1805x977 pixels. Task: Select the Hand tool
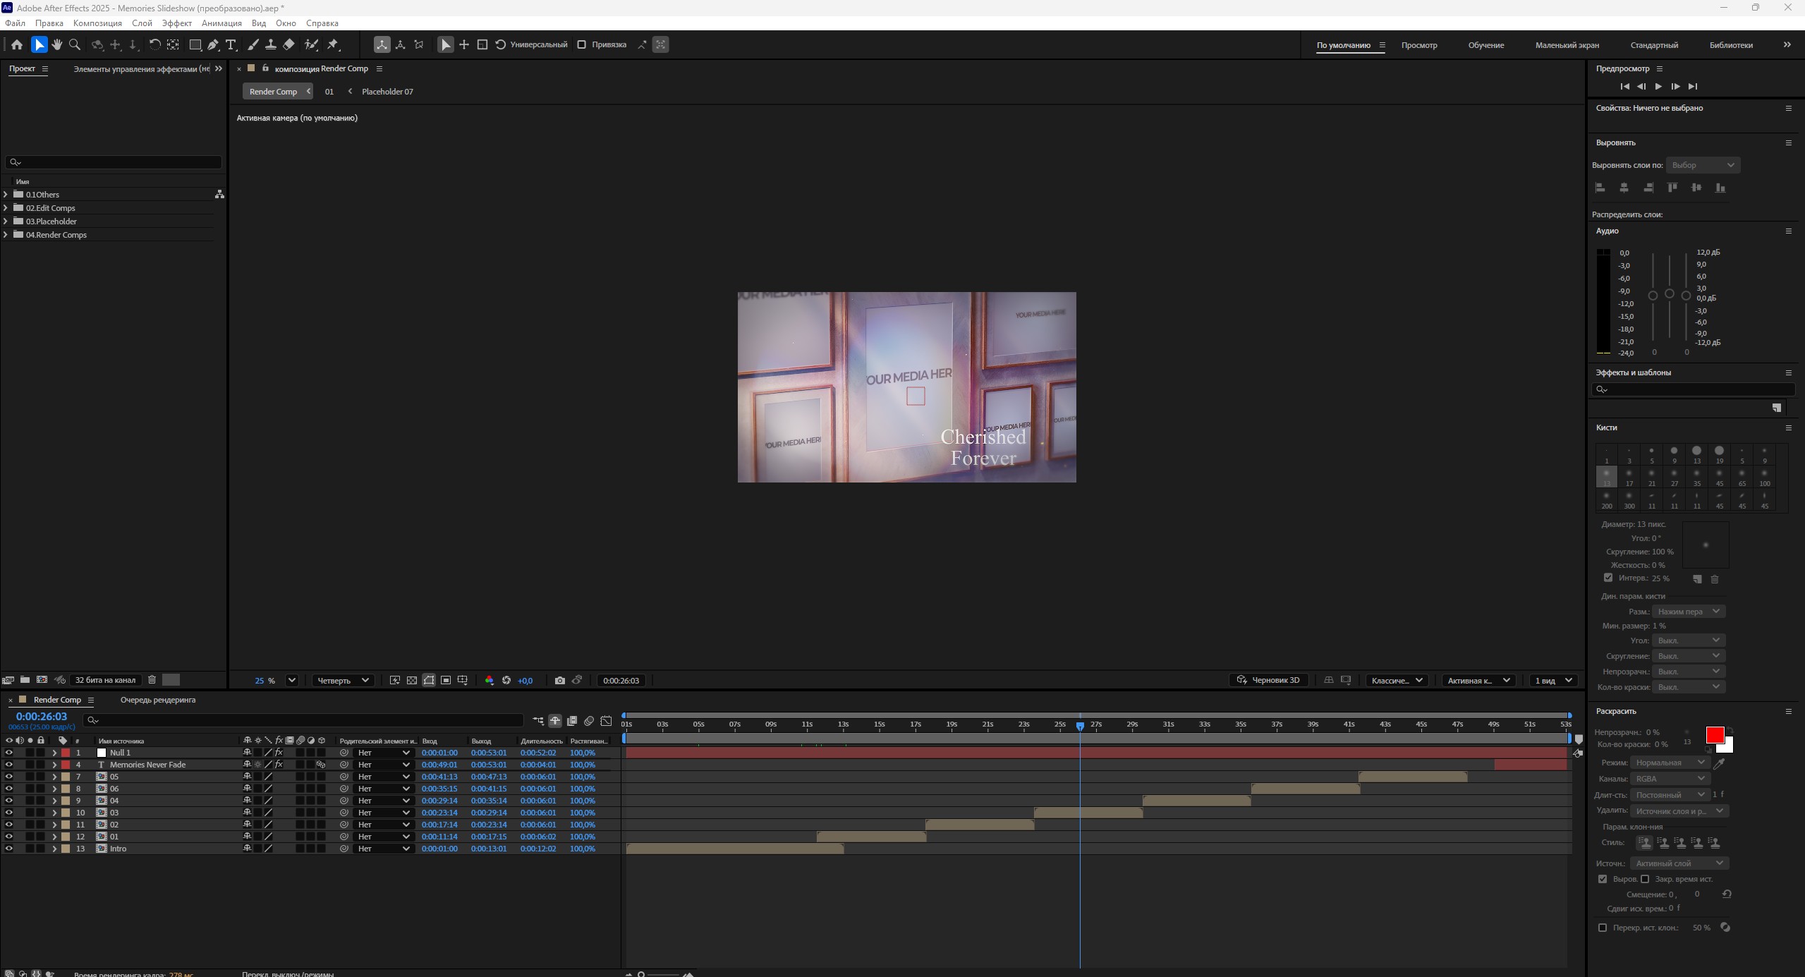point(57,44)
